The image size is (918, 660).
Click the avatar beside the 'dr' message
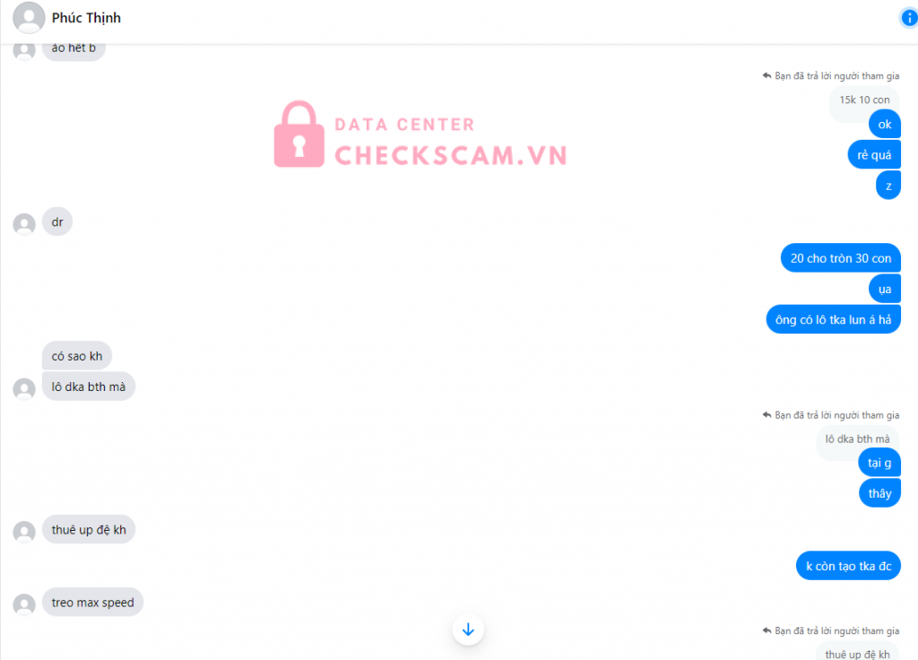pos(24,223)
